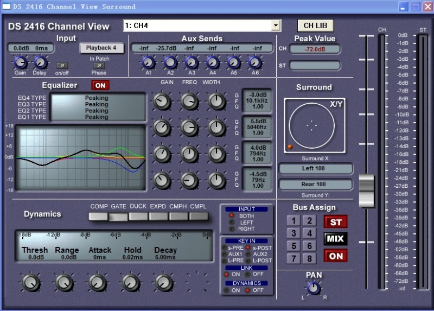This screenshot has height=311, width=434.
Task: Open the channel selector dropdown arrow
Action: [276, 26]
